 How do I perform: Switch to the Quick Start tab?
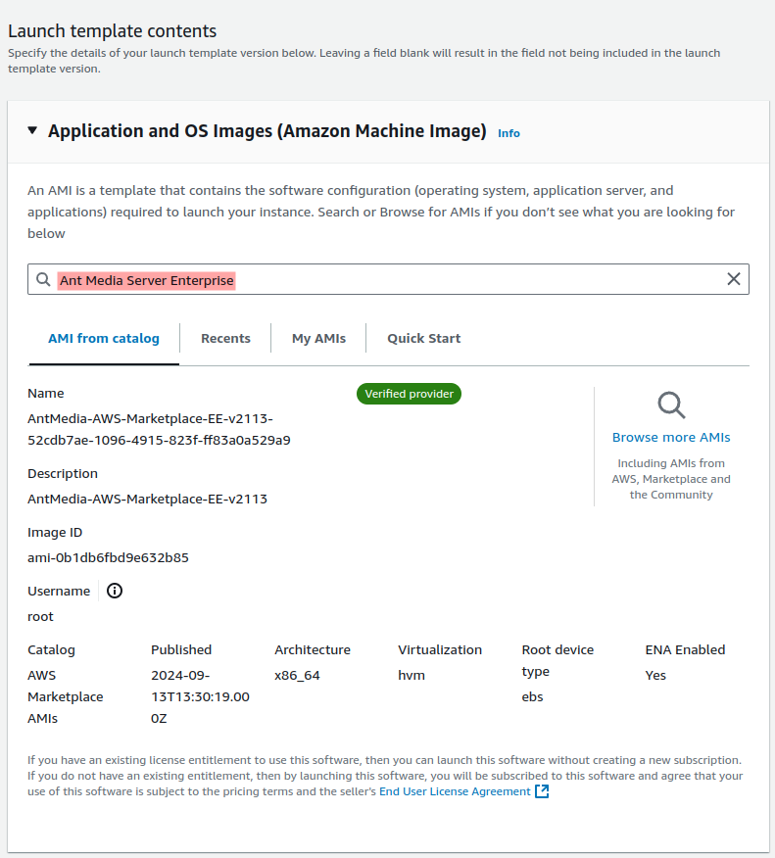click(x=423, y=338)
